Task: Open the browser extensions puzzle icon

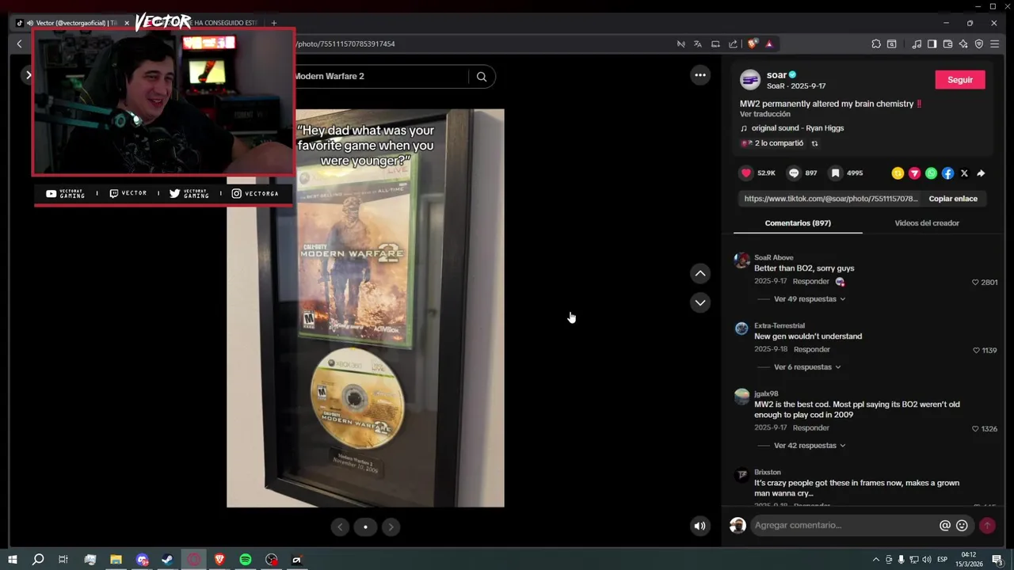Action: pos(876,44)
